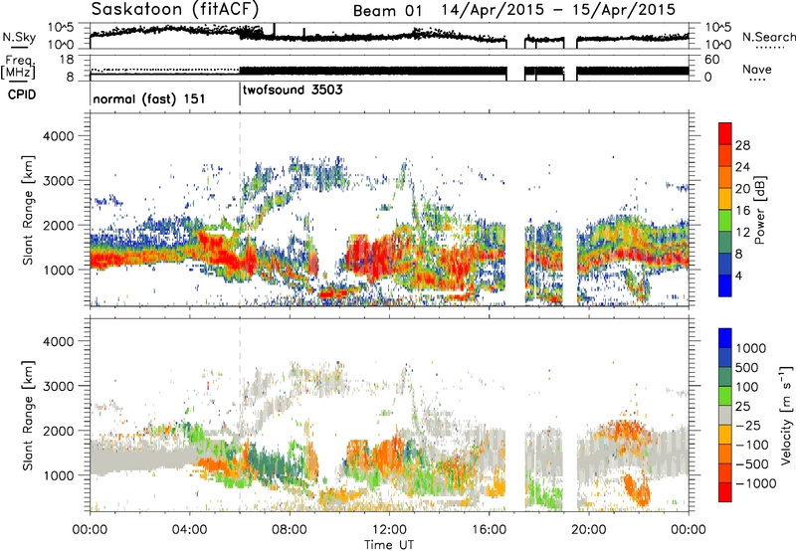Click the "-500" label on velocity colorbar

coord(752,464)
